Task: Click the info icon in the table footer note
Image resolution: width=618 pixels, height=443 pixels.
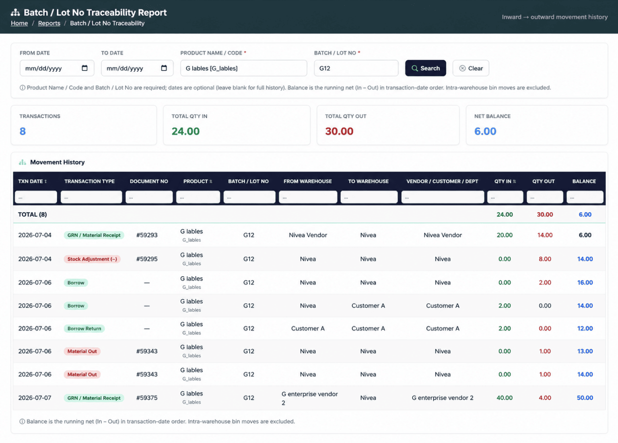Action: click(22, 422)
